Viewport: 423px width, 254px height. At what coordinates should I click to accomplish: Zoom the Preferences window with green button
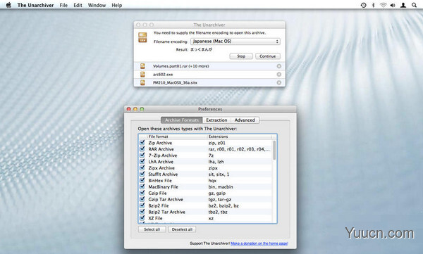pos(142,109)
